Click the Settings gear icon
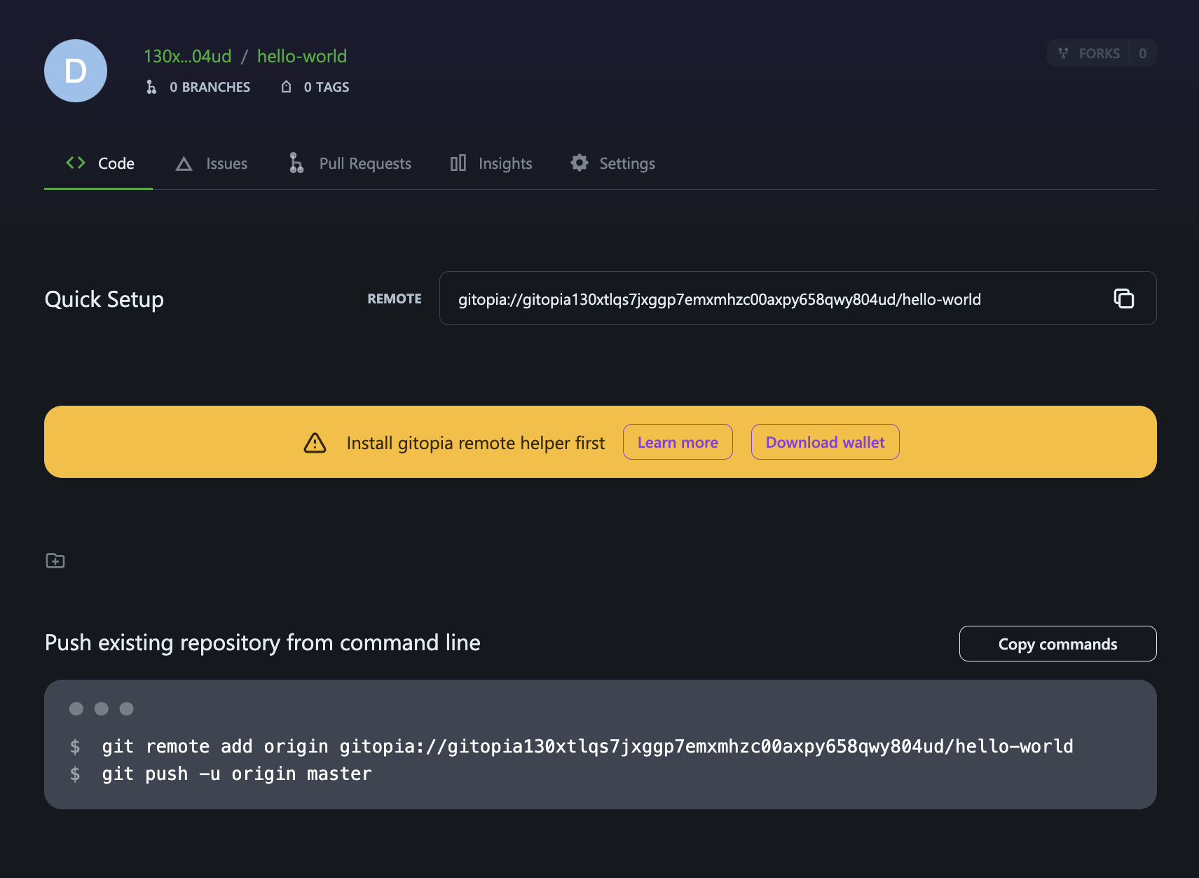Viewport: 1199px width, 878px height. point(580,163)
